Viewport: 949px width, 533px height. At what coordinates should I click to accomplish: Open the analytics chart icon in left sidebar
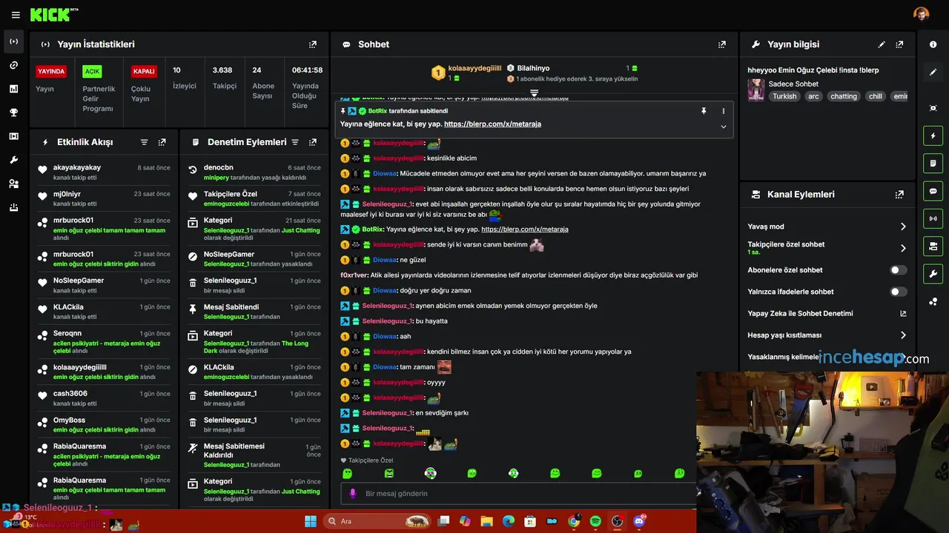[13, 89]
